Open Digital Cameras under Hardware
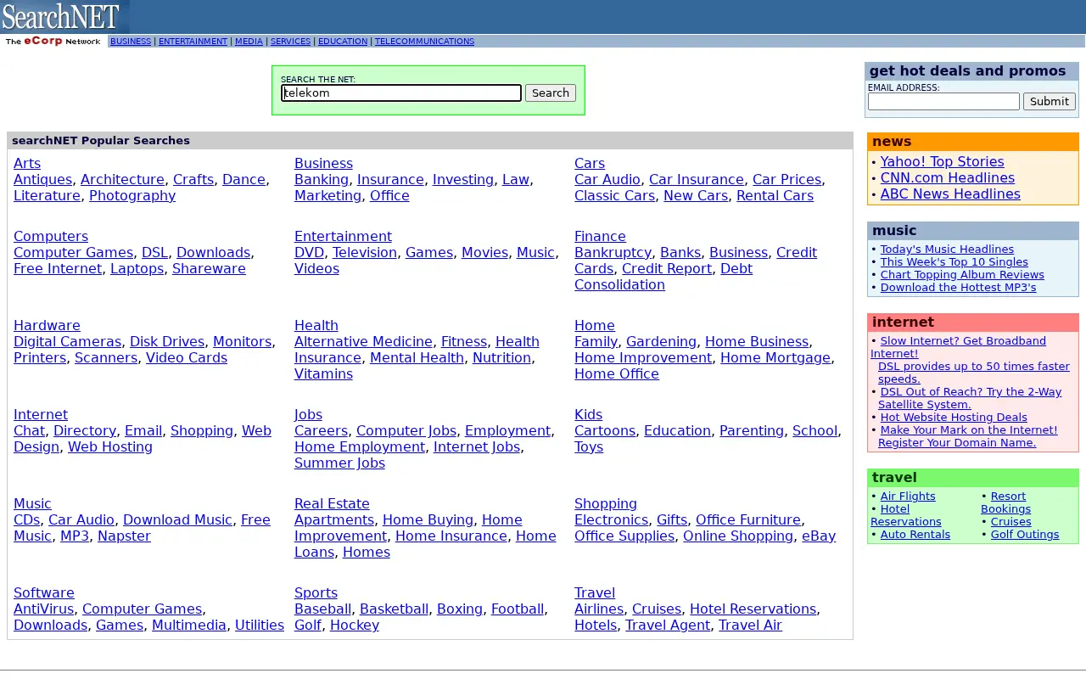 [67, 342]
